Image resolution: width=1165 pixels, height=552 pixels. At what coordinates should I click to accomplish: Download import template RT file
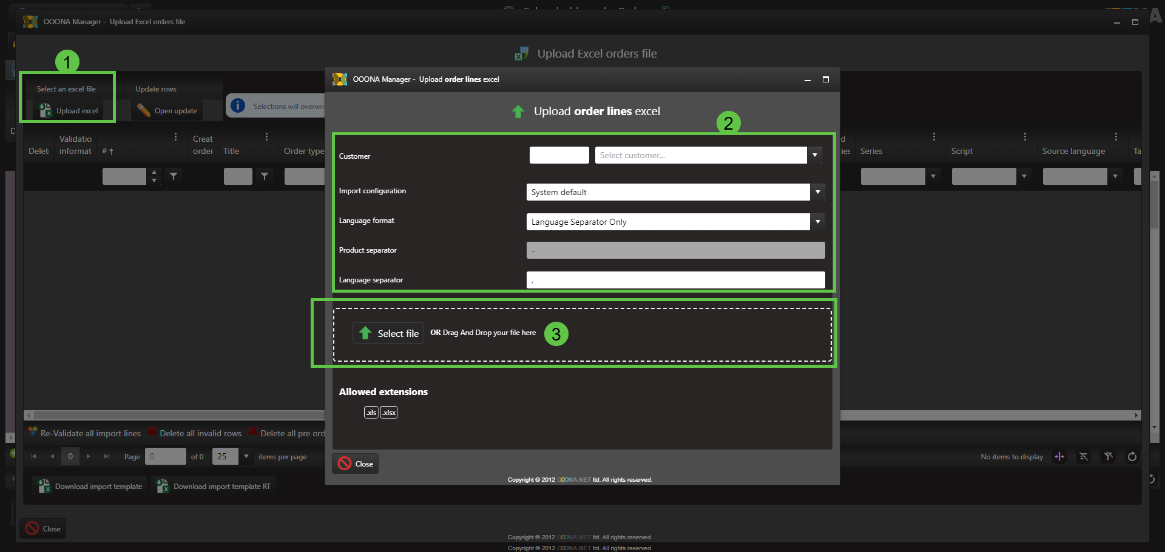214,487
